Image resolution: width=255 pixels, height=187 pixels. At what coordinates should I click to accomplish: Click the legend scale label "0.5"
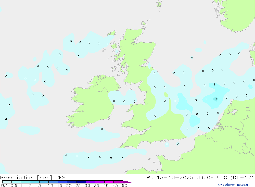coord(14,185)
